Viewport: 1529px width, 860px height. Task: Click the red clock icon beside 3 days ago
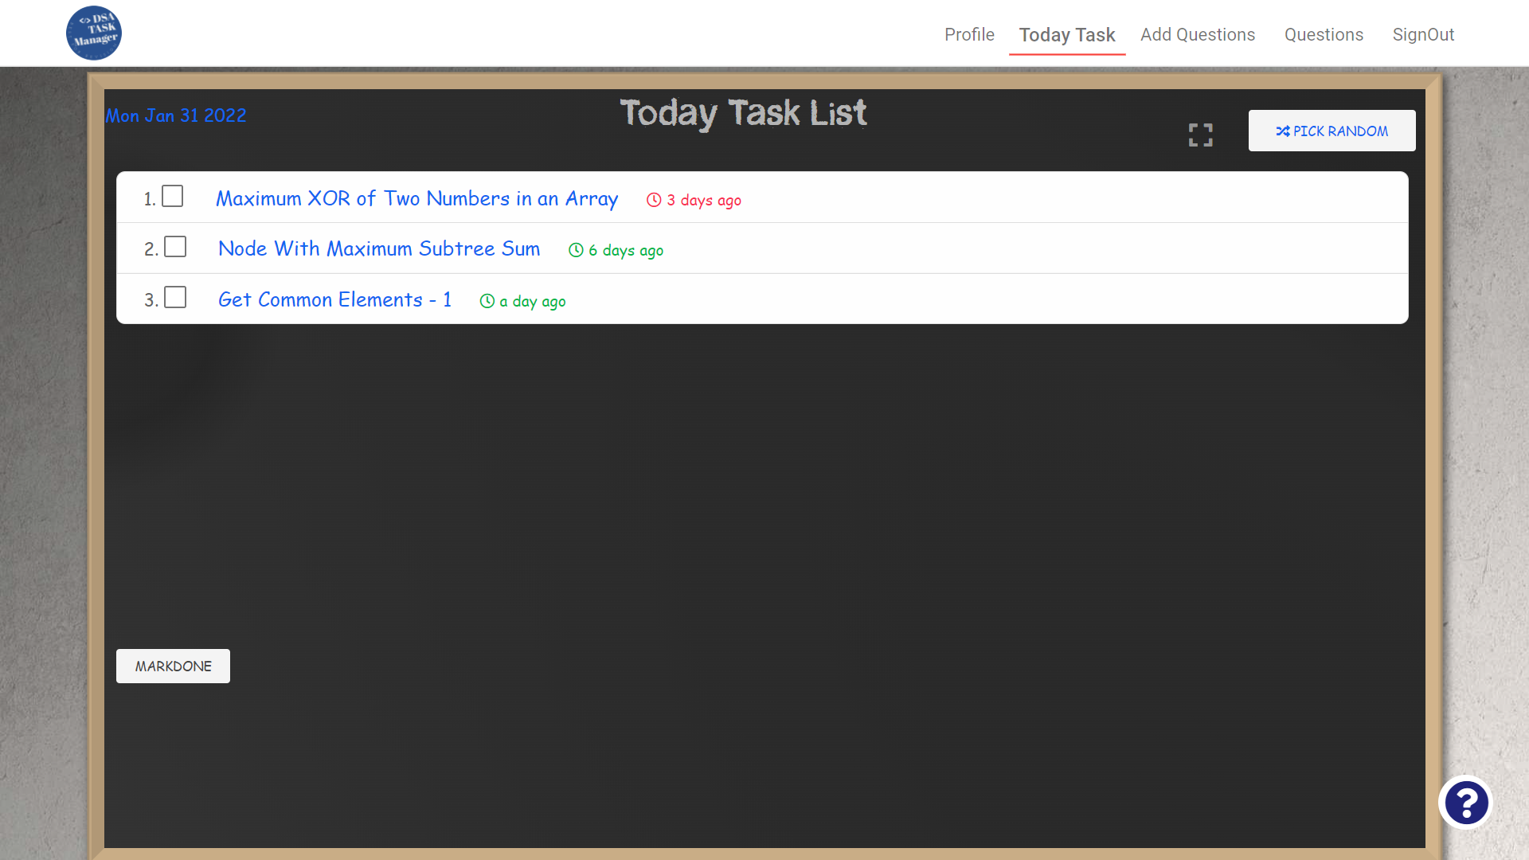coord(654,200)
